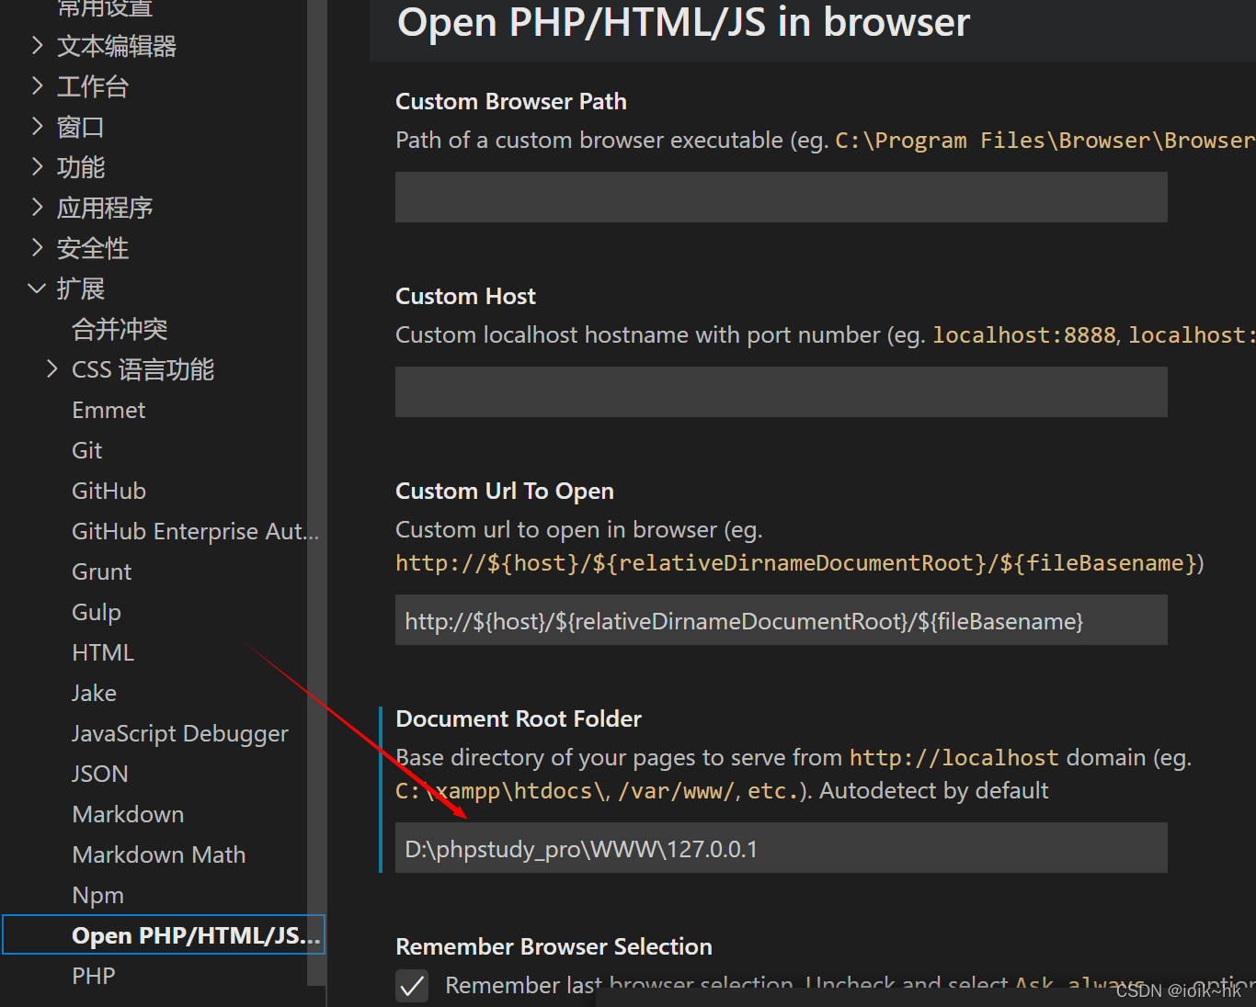
Task: Open Git extension settings
Action: click(x=87, y=450)
